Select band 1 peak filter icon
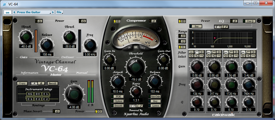275x120 pixels. click(191, 56)
